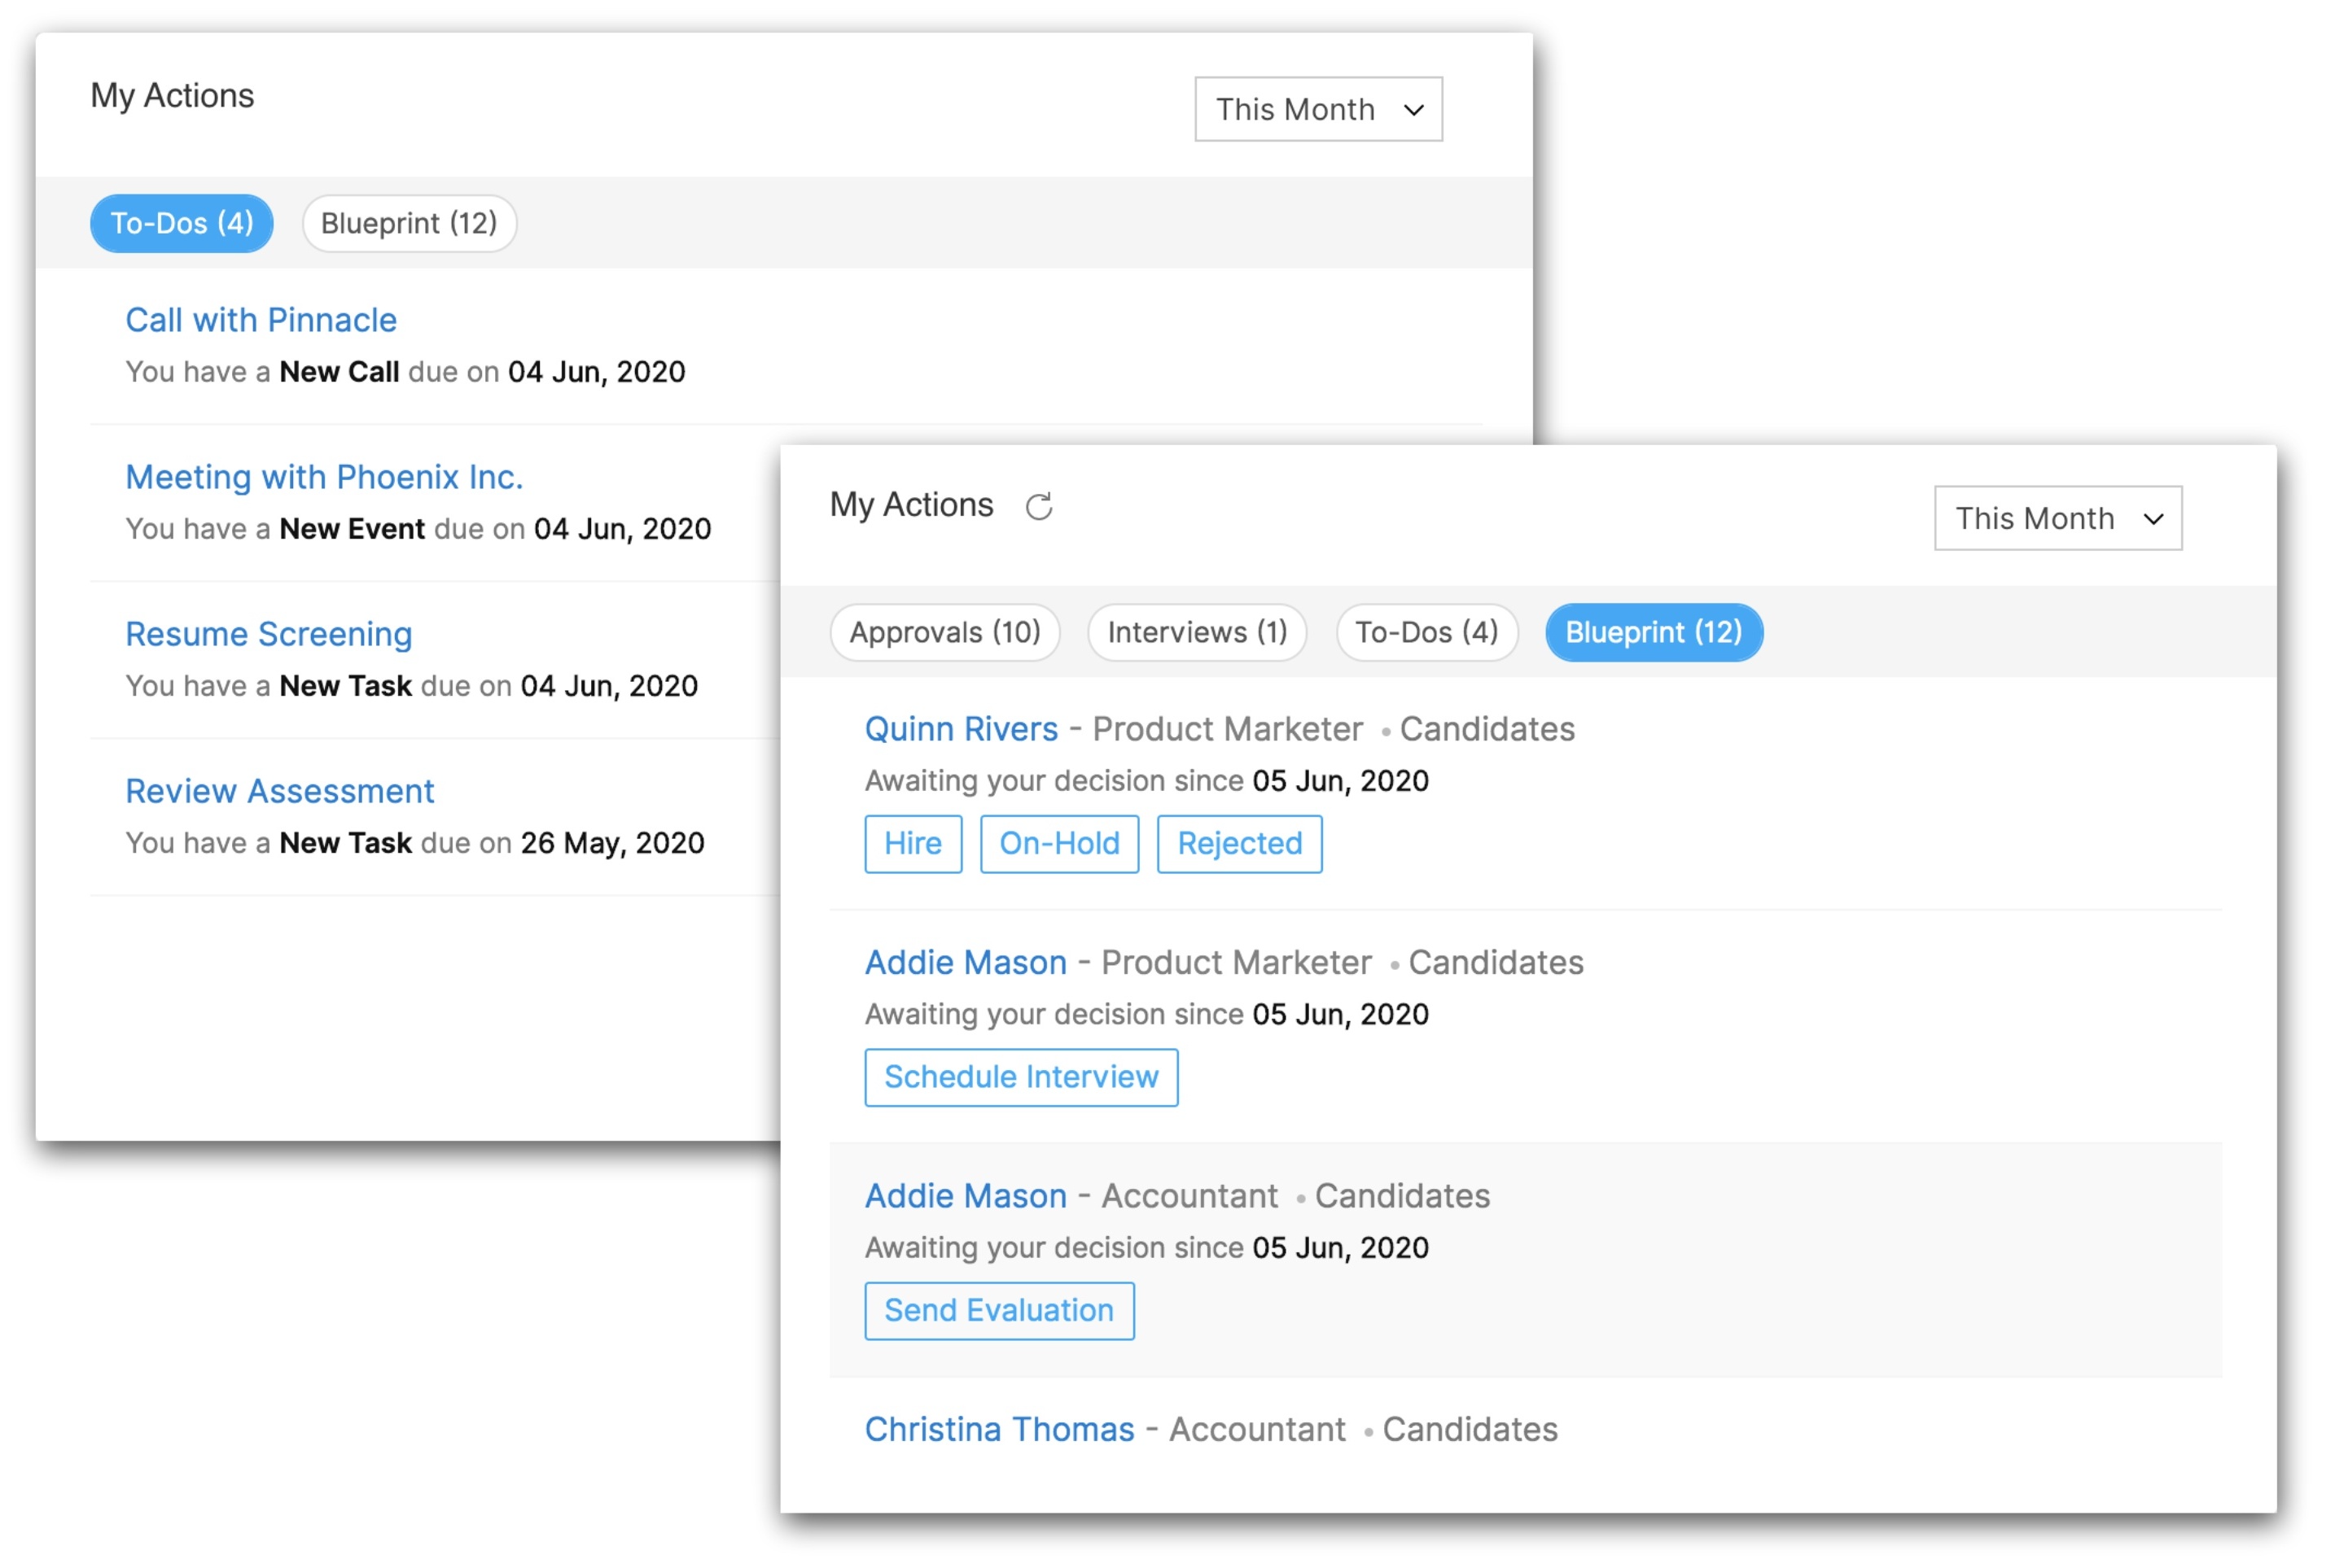This screenshot has height=1568, width=2335.
Task: Open the Approvals (10) tab
Action: pos(944,632)
